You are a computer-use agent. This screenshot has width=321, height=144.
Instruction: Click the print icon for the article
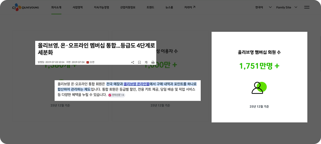pos(153,62)
